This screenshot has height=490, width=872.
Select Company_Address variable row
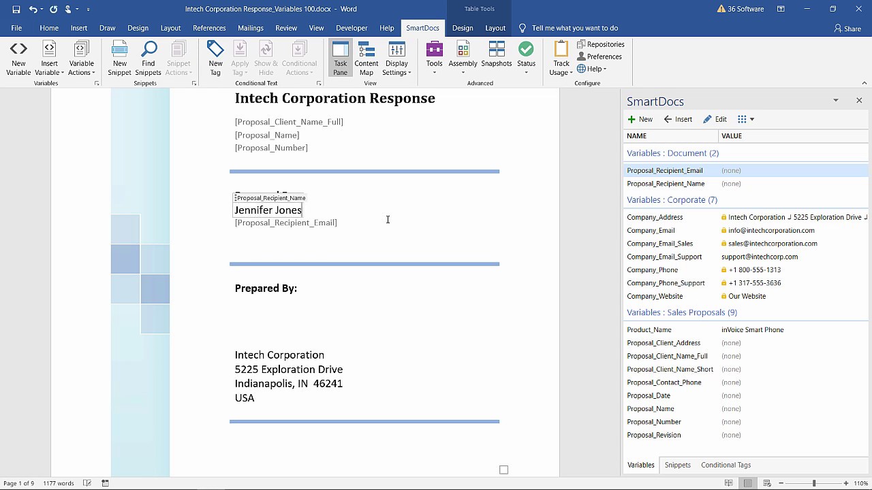click(x=746, y=217)
